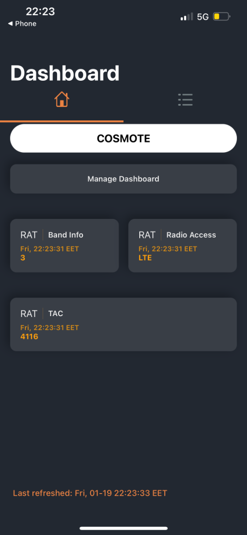Switch to the list view tab icon
Screen dimensions: 247x535
(185, 99)
